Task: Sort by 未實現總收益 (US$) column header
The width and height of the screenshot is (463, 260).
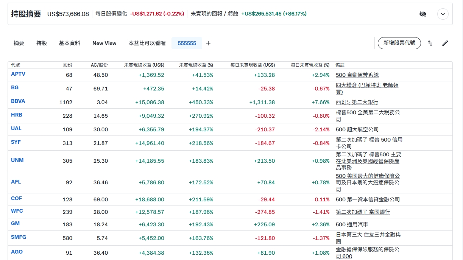Action: pyautogui.click(x=144, y=65)
